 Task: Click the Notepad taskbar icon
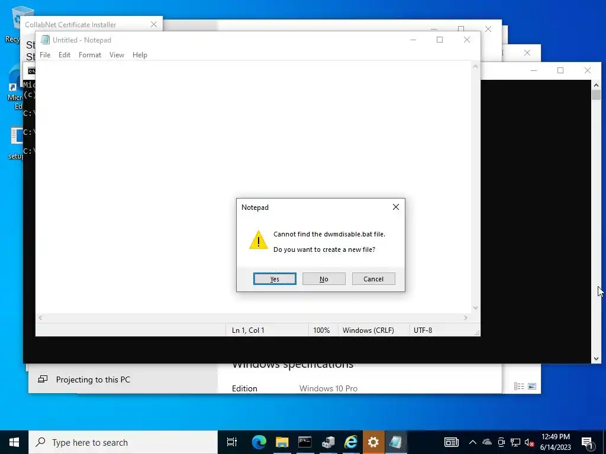pyautogui.click(x=396, y=442)
